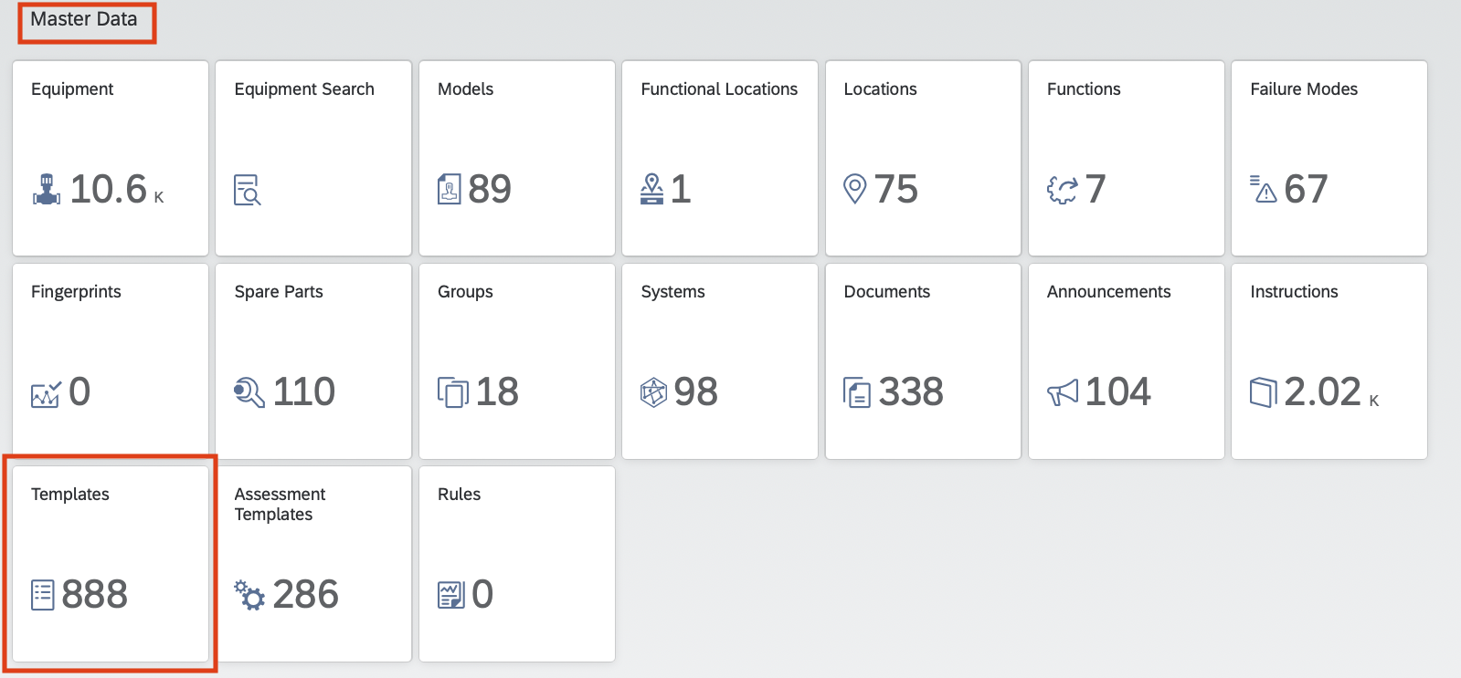Viewport: 1461px width, 678px height.
Task: Click the Fingerprints chart icon
Action: (47, 394)
